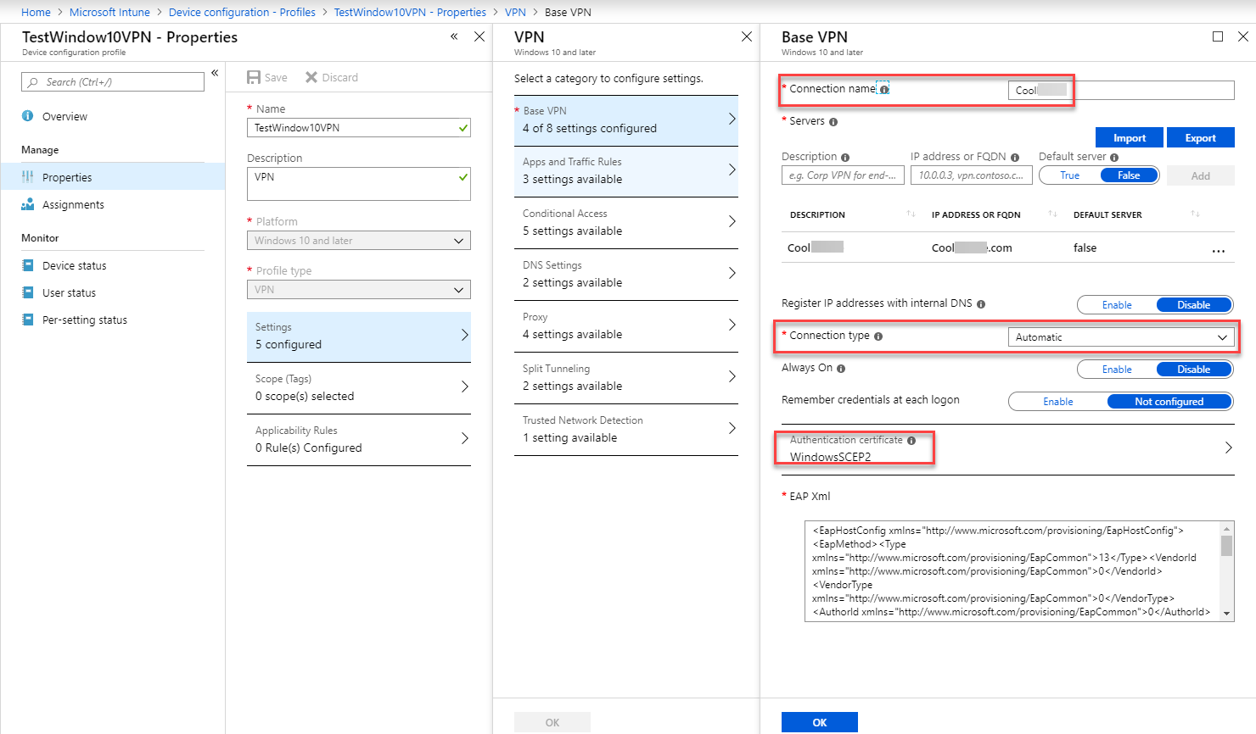Image resolution: width=1256 pixels, height=734 pixels.
Task: Open the Connection type dropdown
Action: [1120, 337]
